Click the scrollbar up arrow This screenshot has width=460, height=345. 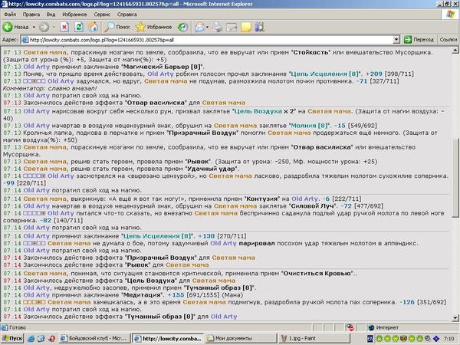pos(455,51)
